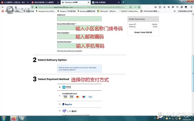The image size is (194, 121).
Task: Open the IWOOT | I Want One... bookmark
Action: 129,11
